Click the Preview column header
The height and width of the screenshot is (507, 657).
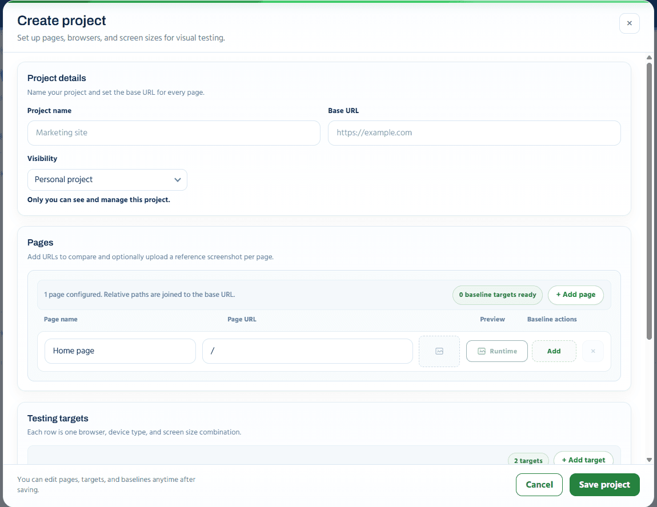pyautogui.click(x=492, y=319)
